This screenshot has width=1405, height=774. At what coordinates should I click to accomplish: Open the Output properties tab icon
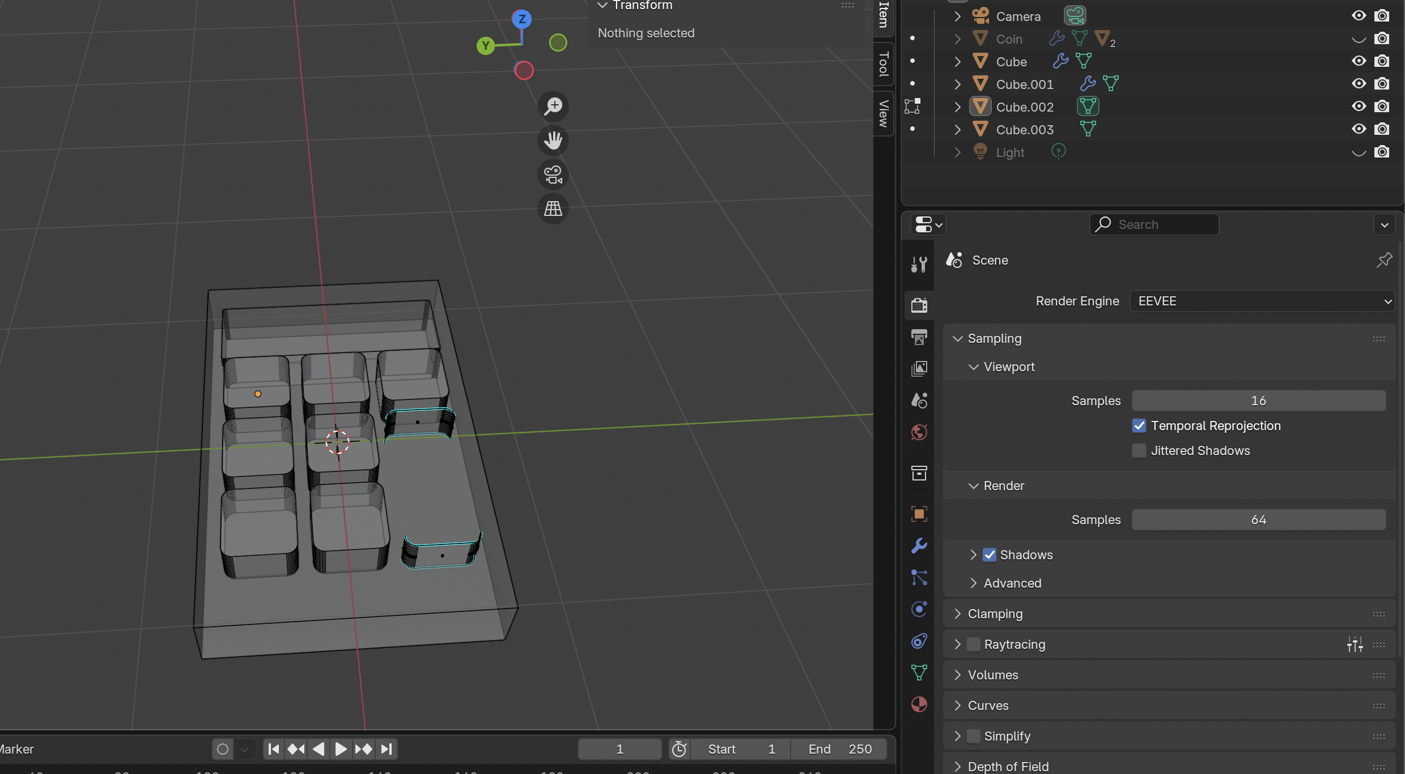919,337
